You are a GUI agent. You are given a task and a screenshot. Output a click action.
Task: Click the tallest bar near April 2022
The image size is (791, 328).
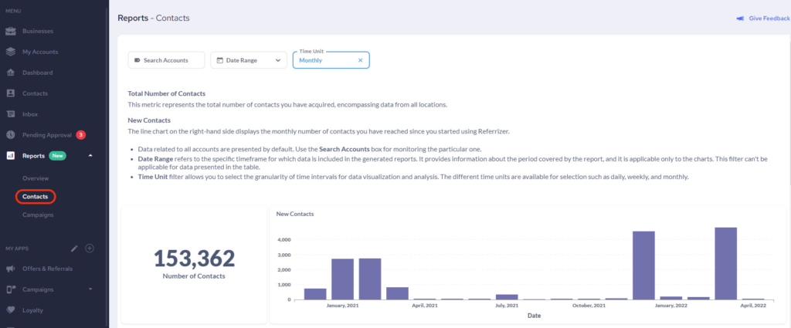tap(725, 263)
